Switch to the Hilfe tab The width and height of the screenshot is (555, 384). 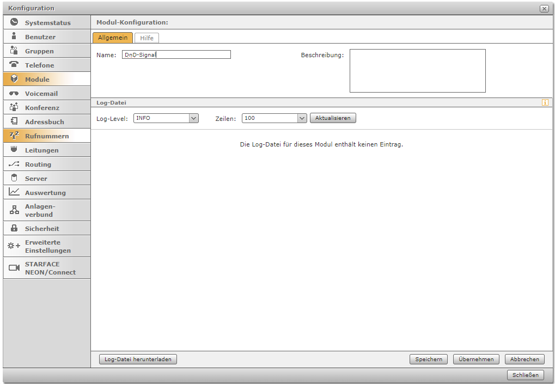click(x=147, y=38)
